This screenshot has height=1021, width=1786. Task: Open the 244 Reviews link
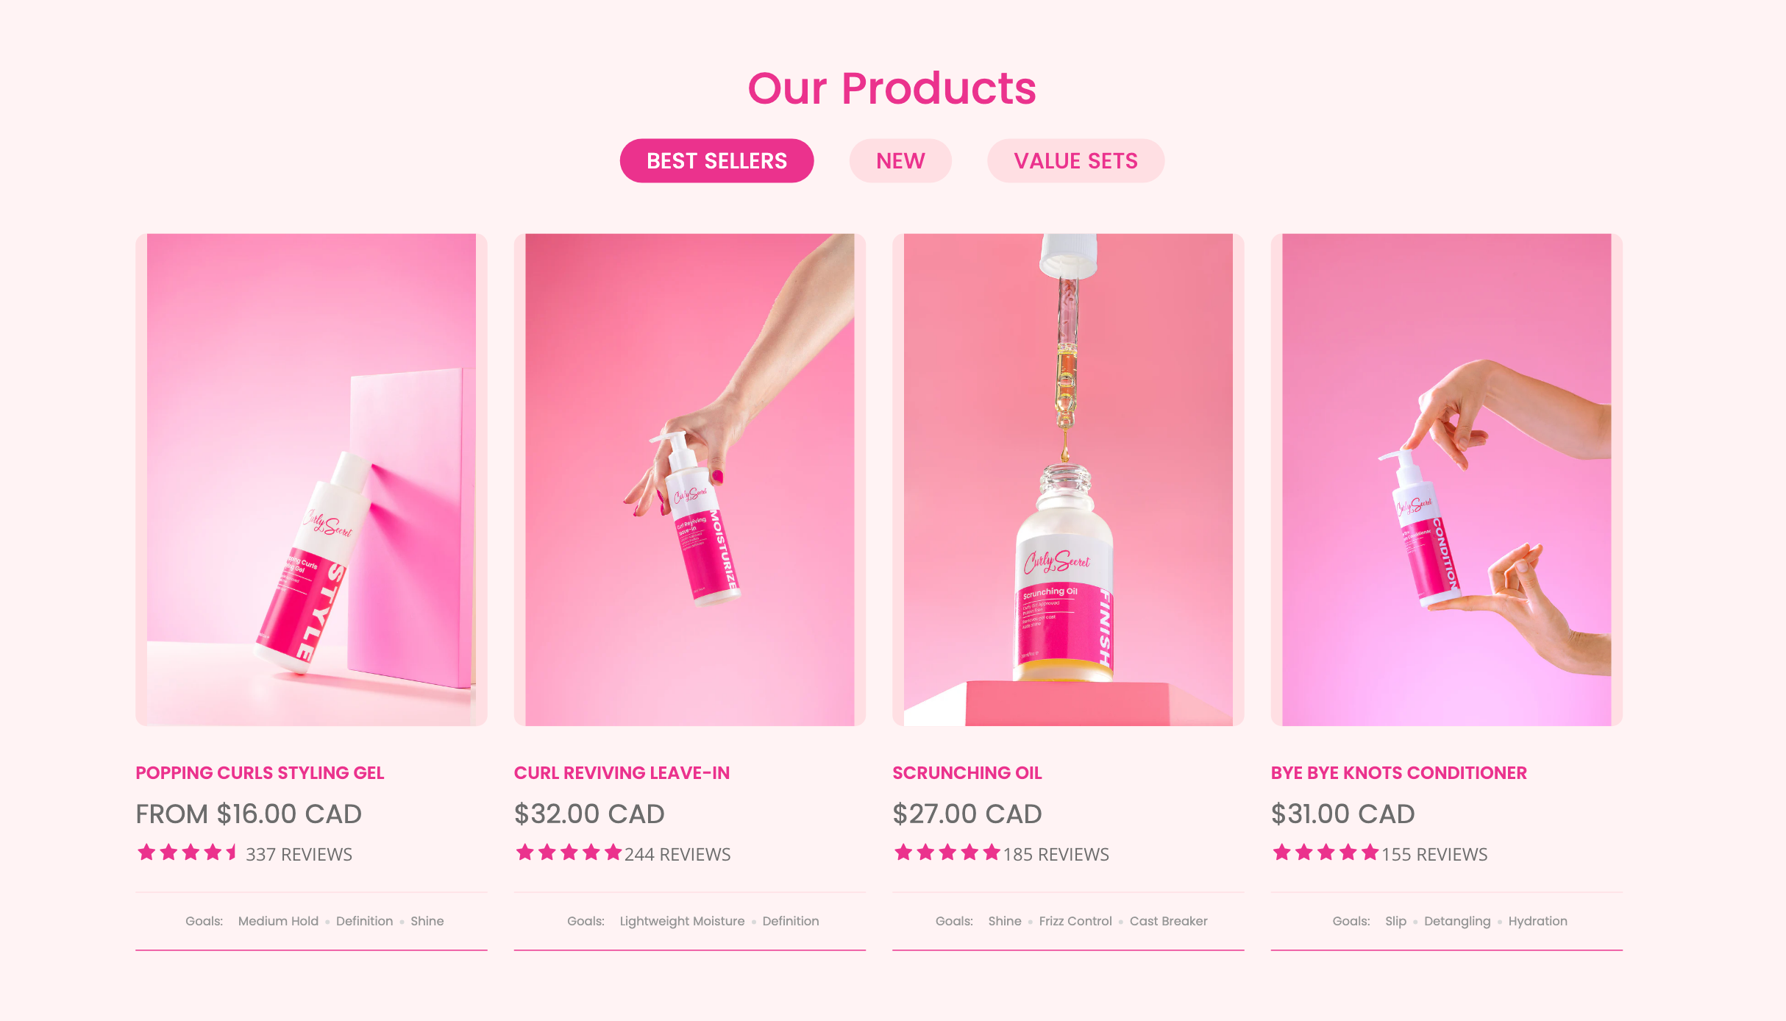point(677,854)
